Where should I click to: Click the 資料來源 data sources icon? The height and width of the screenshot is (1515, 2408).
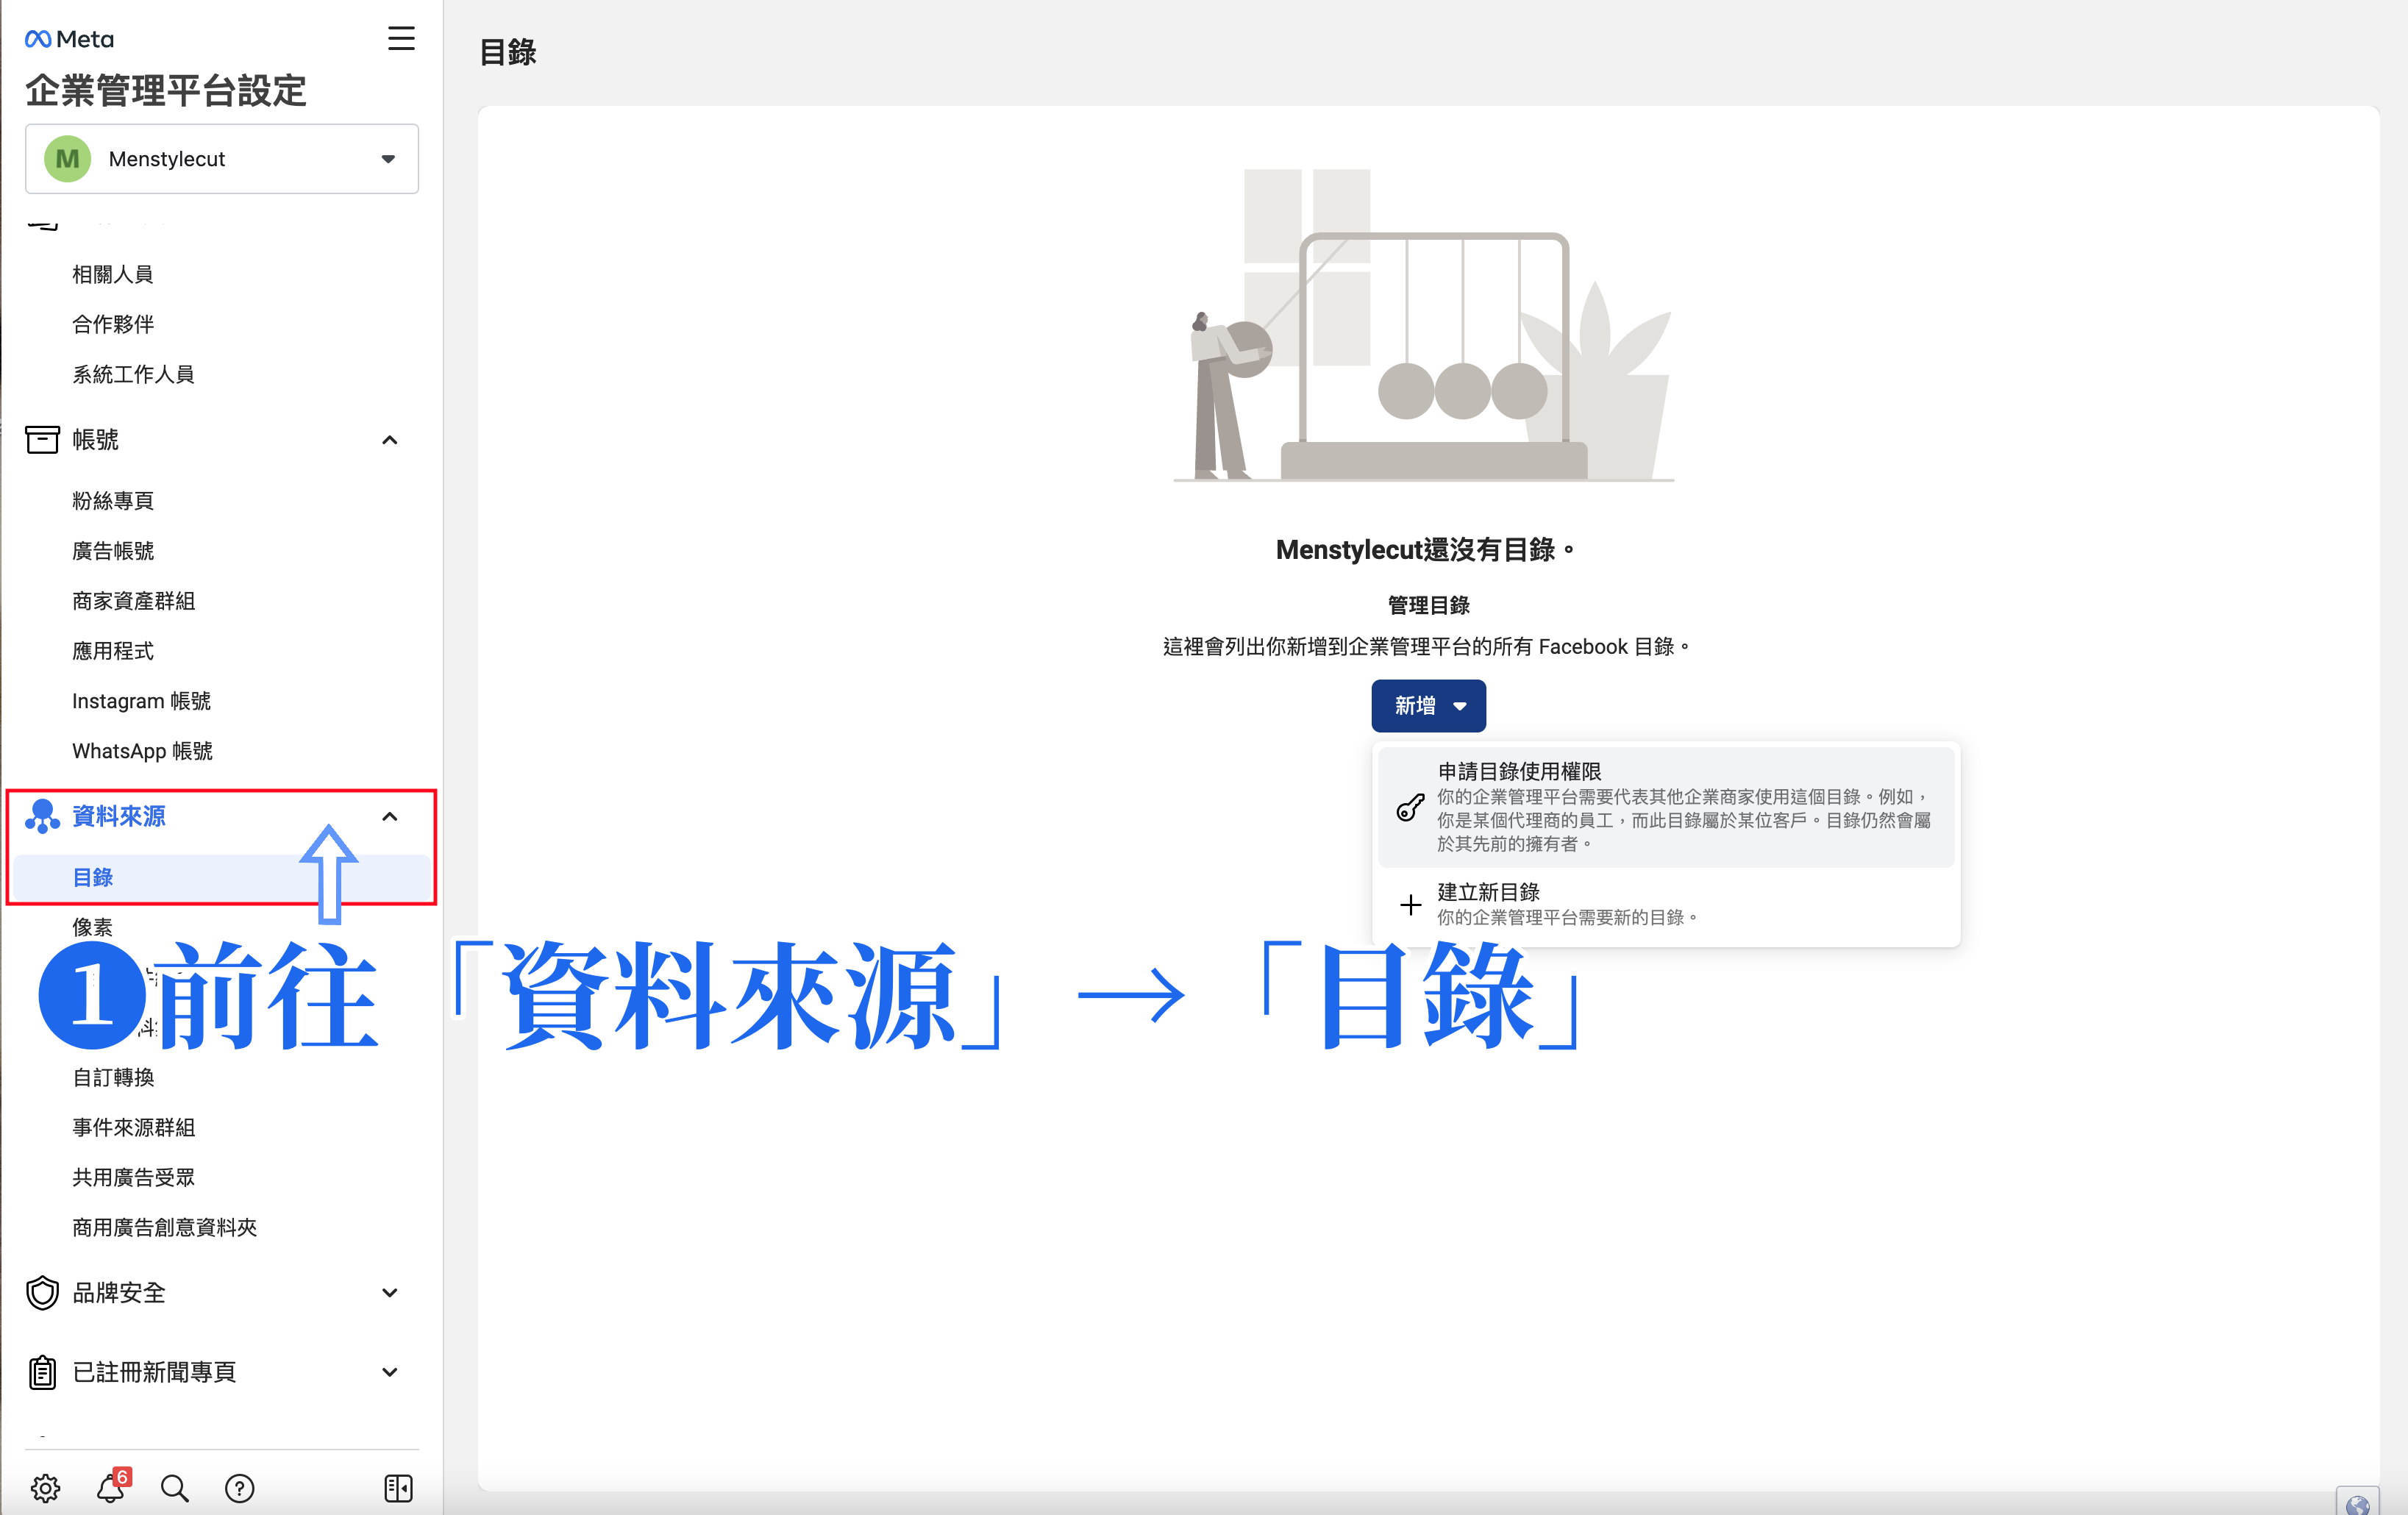pos(42,816)
